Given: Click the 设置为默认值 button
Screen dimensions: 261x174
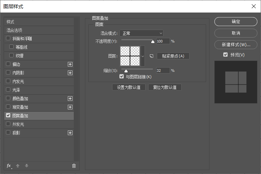Looking at the screenshot, I should point(129,87).
